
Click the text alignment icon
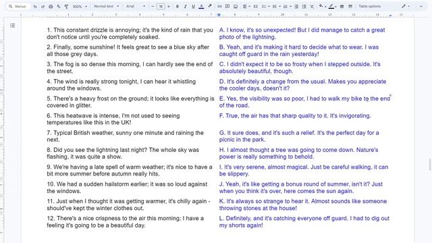tap(244, 6)
